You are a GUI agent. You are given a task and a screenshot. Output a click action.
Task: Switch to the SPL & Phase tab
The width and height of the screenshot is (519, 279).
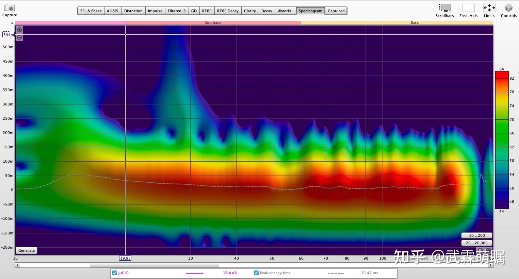click(91, 11)
